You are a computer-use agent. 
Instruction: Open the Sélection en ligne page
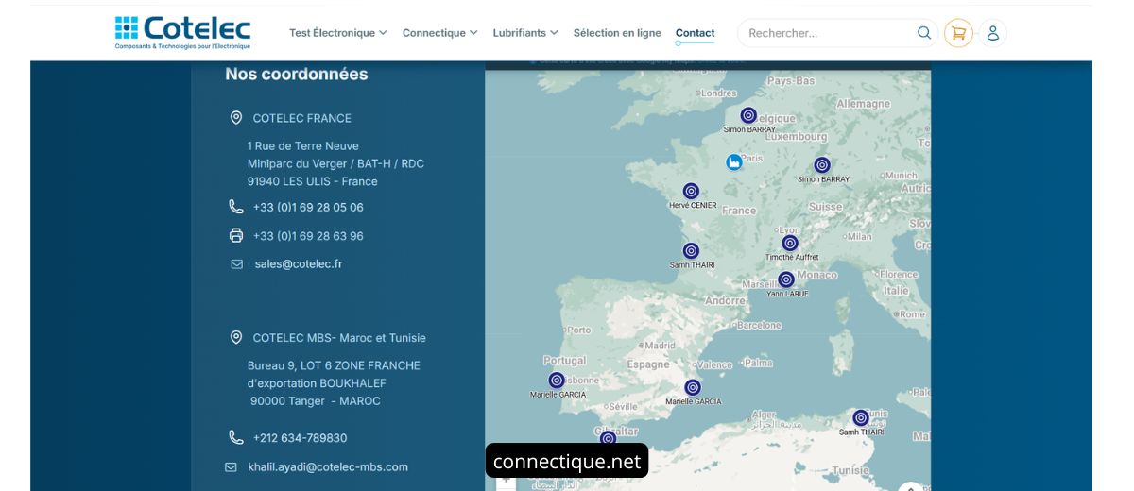(x=617, y=33)
